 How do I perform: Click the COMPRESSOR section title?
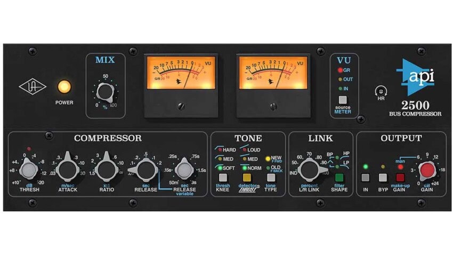108,138
